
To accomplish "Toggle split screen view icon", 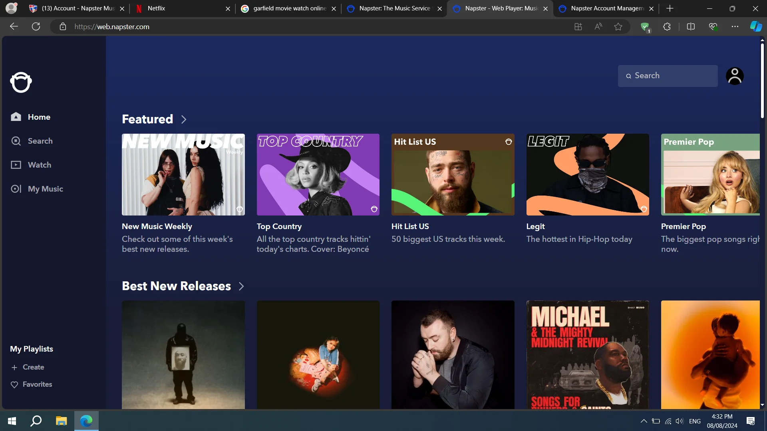I will tap(691, 27).
